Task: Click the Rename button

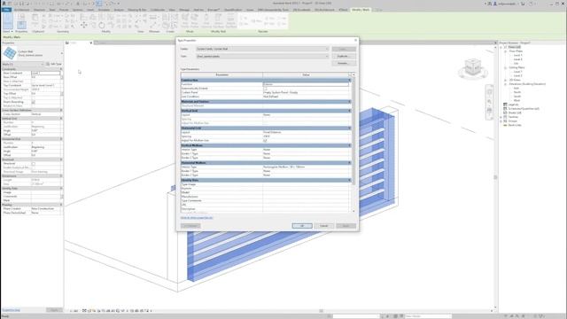Action: [x=344, y=63]
